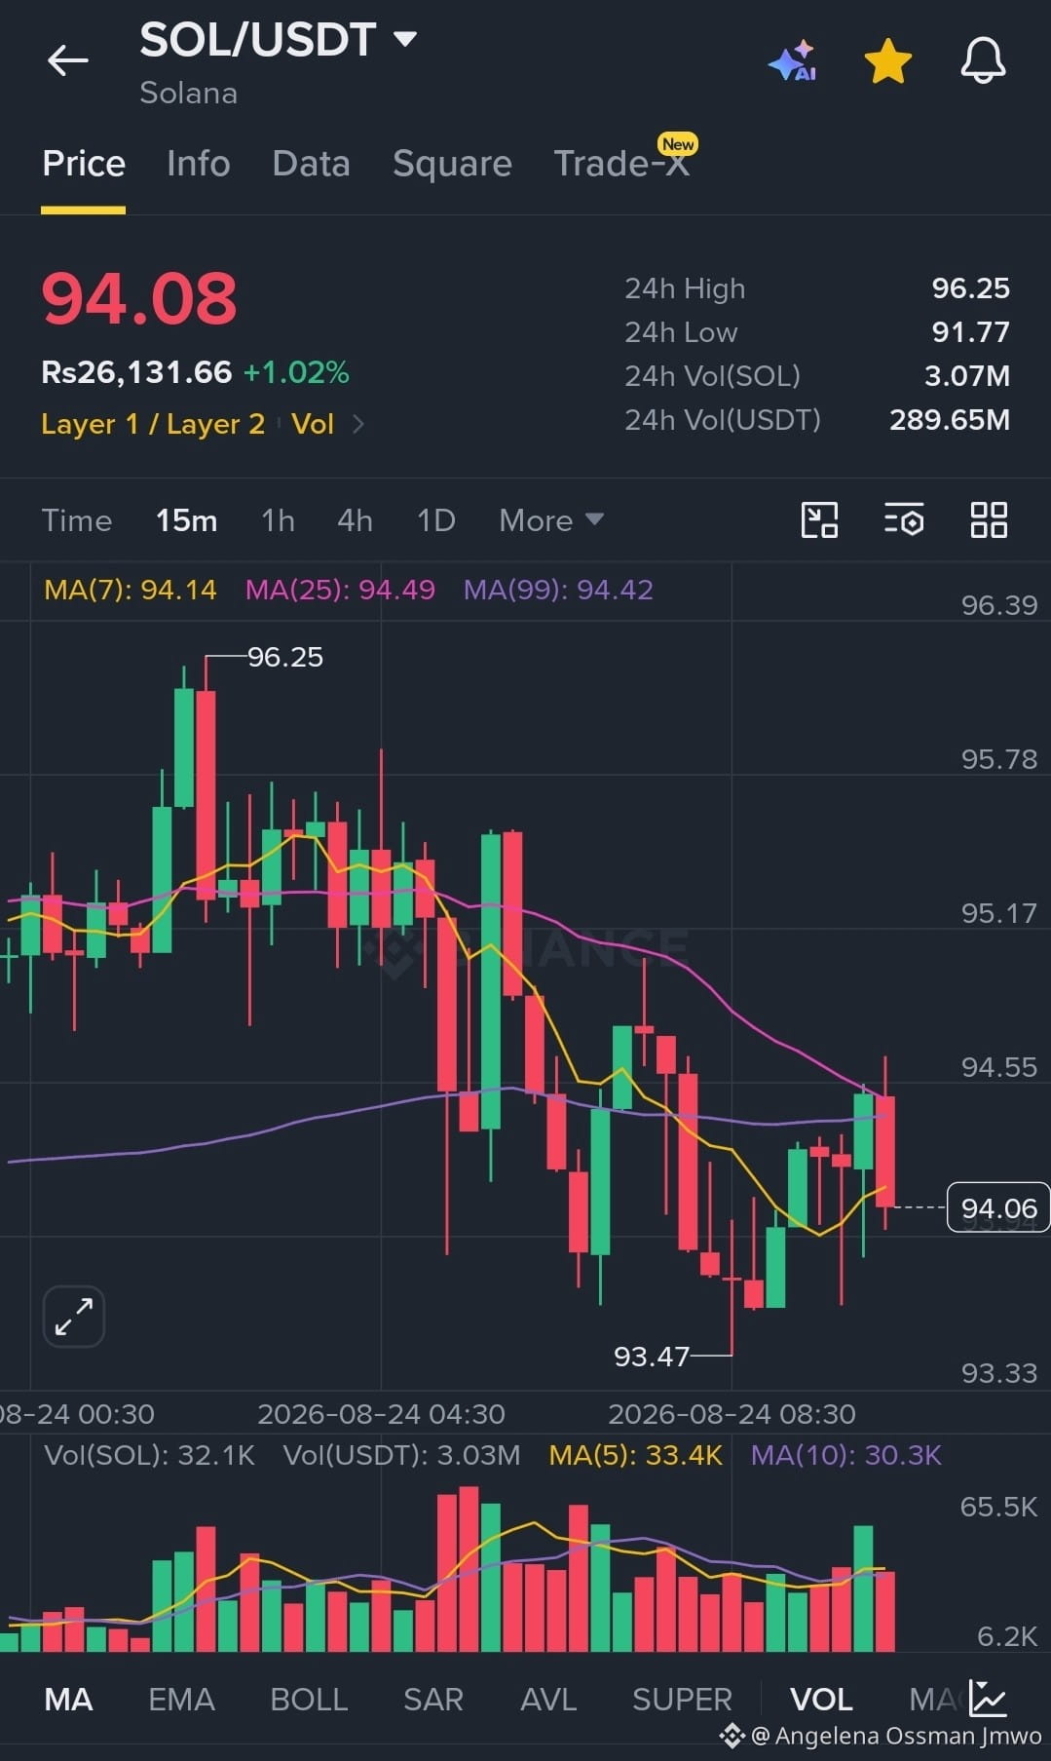Viewport: 1051px width, 1761px height.
Task: Click the +1.02% change percentage
Action: click(x=296, y=372)
